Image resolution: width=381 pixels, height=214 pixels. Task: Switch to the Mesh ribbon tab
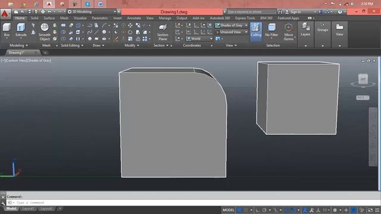click(x=64, y=18)
